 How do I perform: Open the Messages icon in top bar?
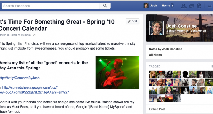[192, 6]
